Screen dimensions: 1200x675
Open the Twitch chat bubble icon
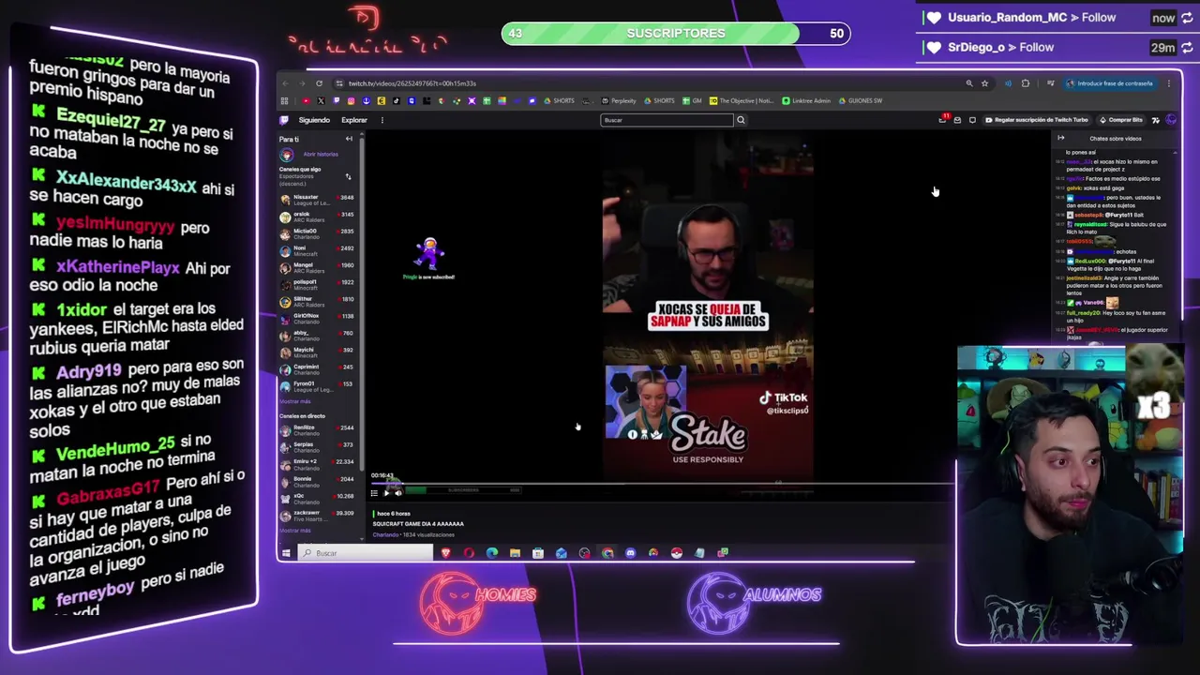coord(972,120)
